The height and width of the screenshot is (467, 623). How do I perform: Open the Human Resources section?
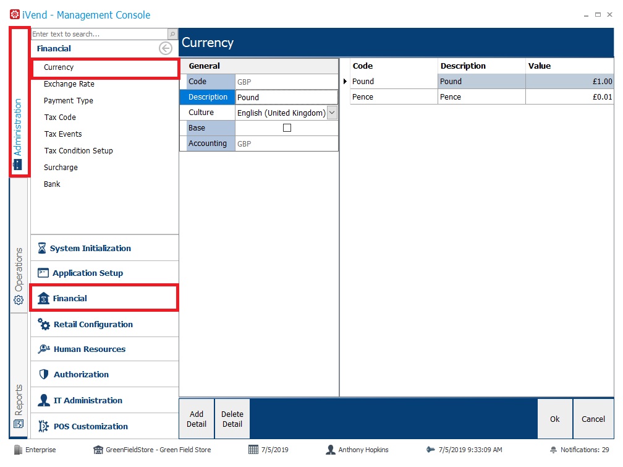point(105,349)
